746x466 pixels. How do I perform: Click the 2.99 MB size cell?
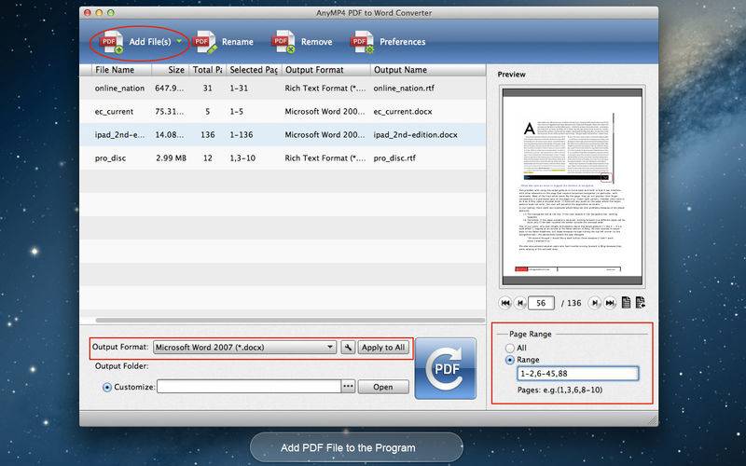[x=171, y=158]
